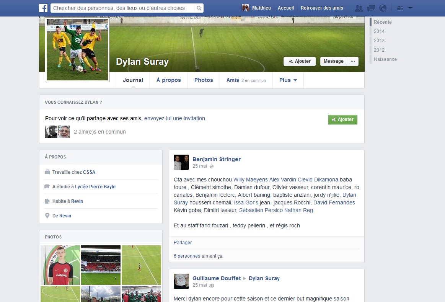Click the school building icon
The height and width of the screenshot is (302, 445).
(47, 186)
